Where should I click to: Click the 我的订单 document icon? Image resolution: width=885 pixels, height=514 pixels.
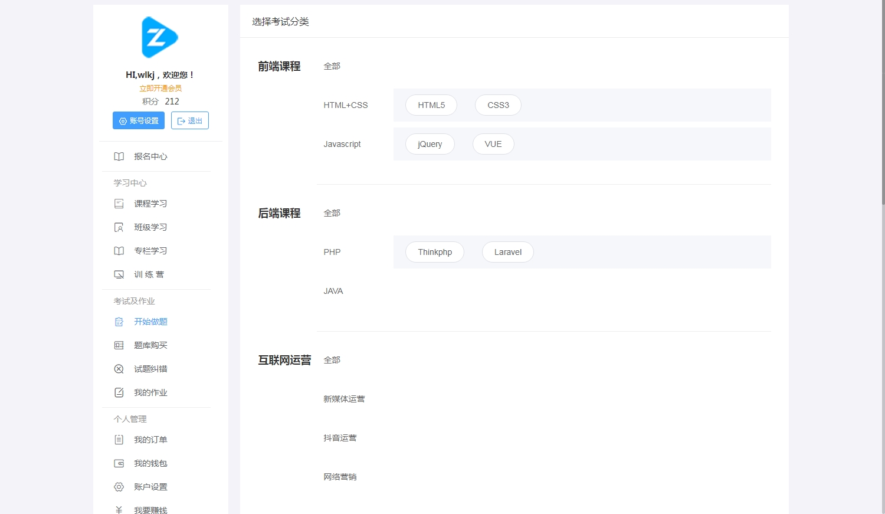(119, 440)
